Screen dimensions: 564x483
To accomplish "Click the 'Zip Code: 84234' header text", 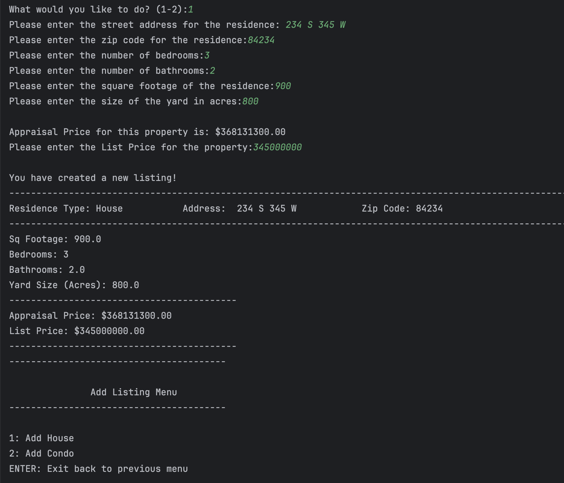I will coord(402,208).
